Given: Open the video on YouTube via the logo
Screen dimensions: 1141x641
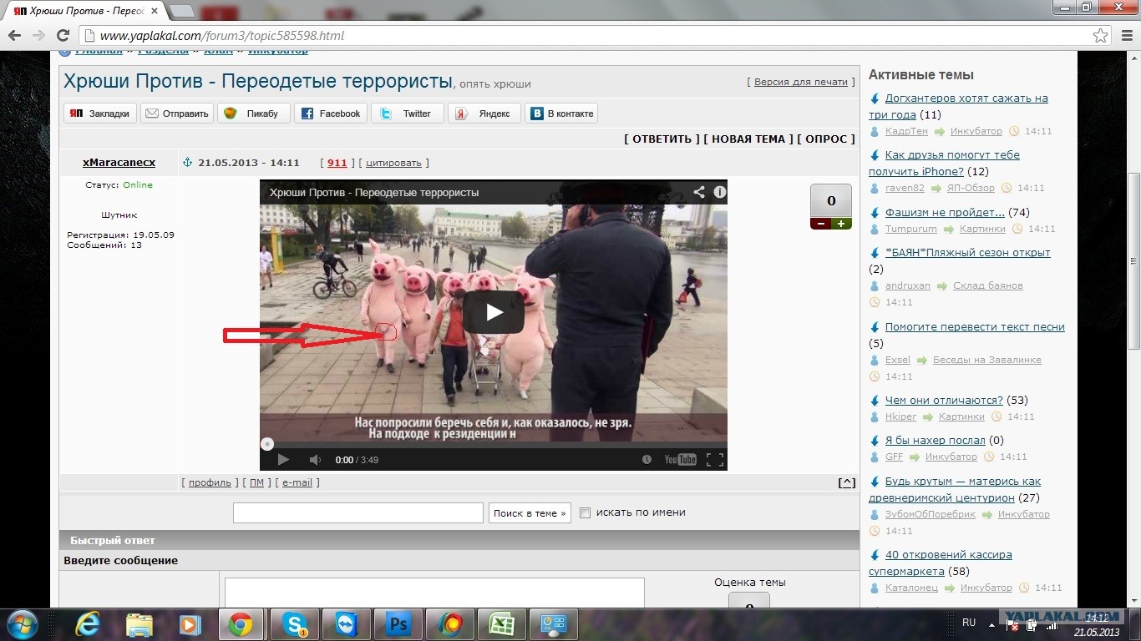Looking at the screenshot, I should point(680,460).
